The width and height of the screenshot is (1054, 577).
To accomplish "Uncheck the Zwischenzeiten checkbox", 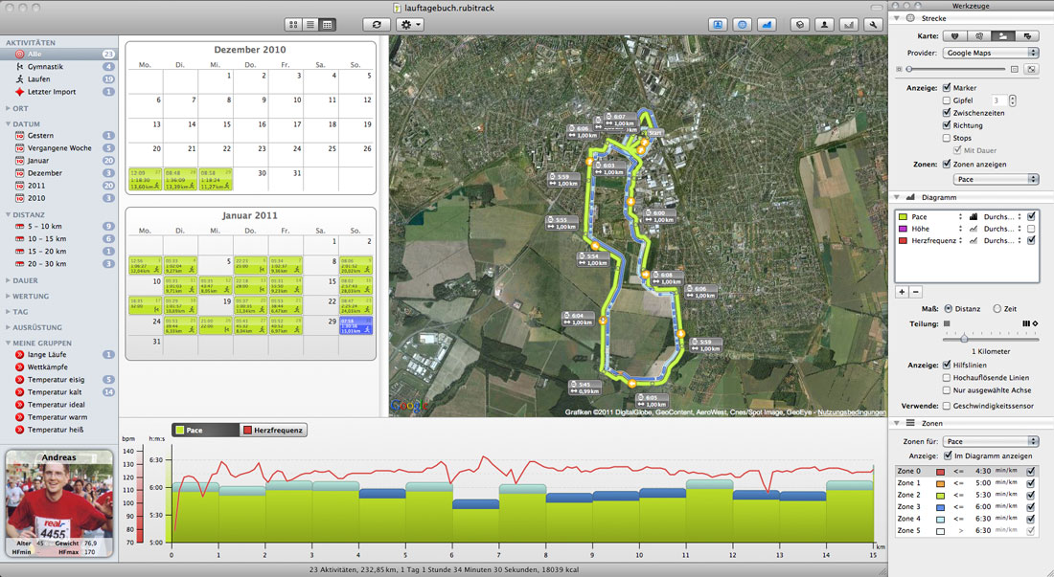I will coord(947,113).
